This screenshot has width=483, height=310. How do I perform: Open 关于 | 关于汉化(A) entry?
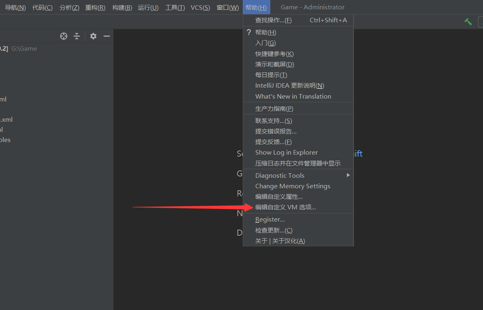coord(298,241)
